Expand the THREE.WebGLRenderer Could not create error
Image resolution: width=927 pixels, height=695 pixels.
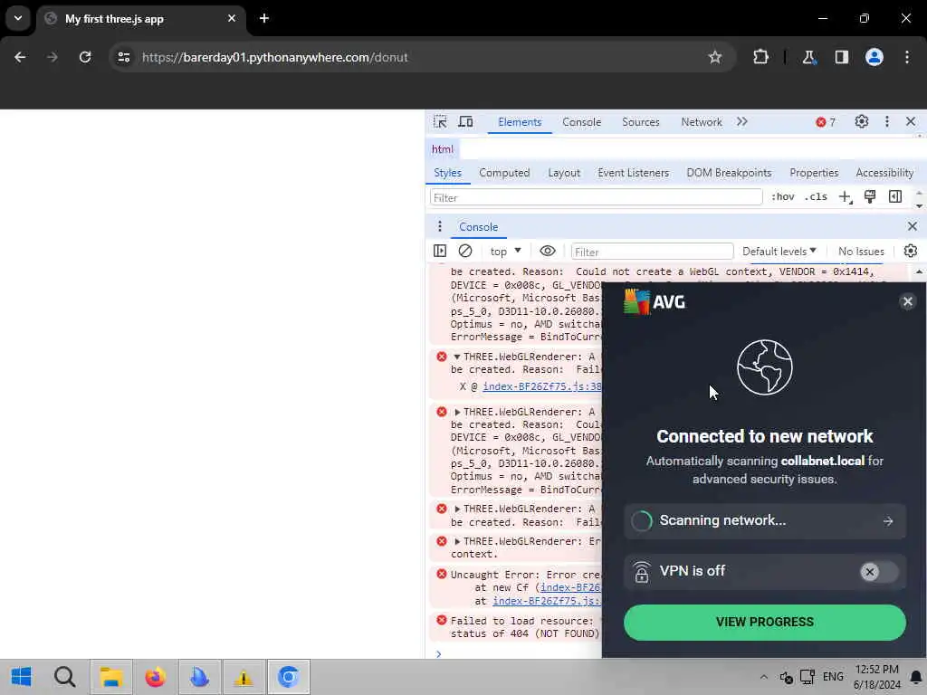coord(457,412)
